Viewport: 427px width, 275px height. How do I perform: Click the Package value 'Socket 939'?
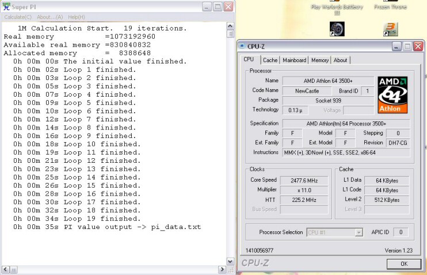pos(328,101)
